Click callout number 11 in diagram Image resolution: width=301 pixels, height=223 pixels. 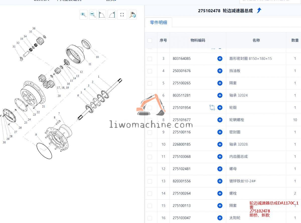(90, 64)
